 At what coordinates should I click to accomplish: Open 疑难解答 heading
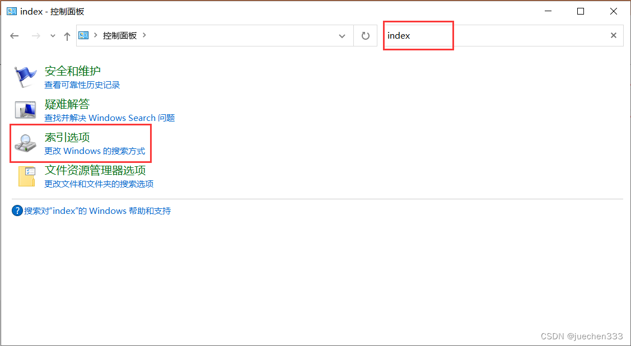pyautogui.click(x=67, y=104)
